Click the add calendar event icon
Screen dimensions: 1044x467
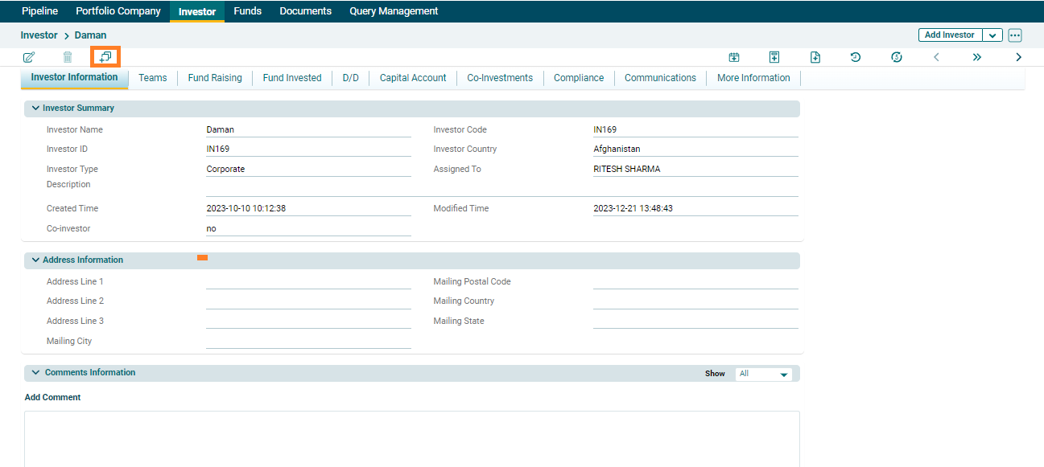coord(734,57)
